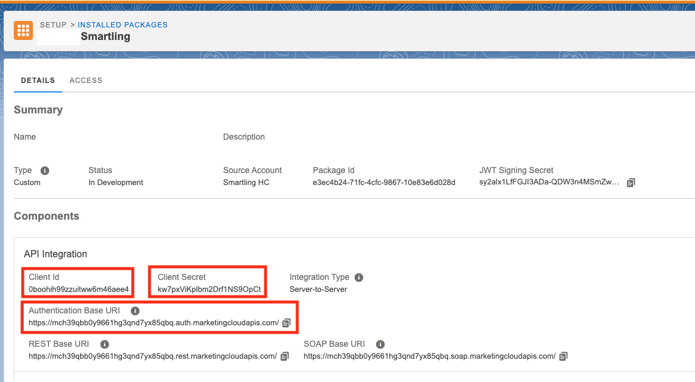Click the JWT Signing Secret text value
Image resolution: width=695 pixels, height=382 pixels.
[549, 182]
